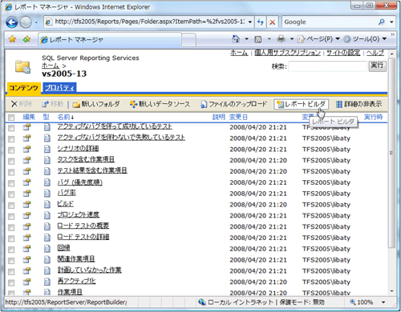Image resolution: width=401 pixels, height=312 pixels.
Task: Refresh the page using the refresh icon
Action: (x=261, y=22)
